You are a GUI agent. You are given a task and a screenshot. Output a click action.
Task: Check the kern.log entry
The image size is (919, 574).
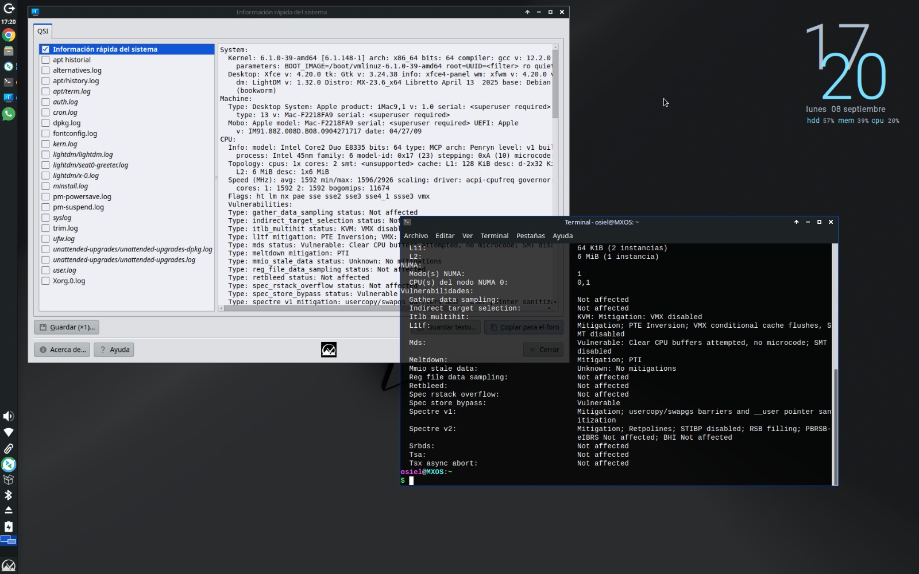tap(45, 144)
